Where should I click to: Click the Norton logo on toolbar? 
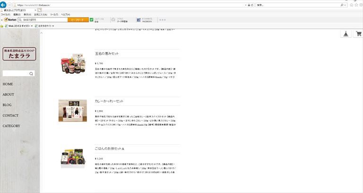pos(10,20)
